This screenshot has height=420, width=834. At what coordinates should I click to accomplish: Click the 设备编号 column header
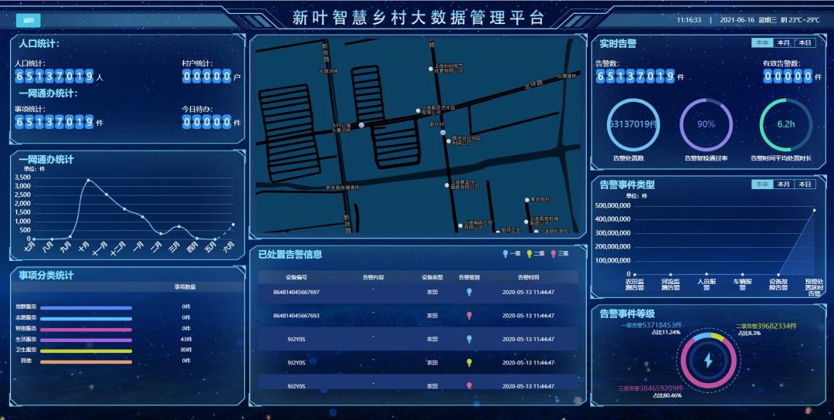[297, 277]
